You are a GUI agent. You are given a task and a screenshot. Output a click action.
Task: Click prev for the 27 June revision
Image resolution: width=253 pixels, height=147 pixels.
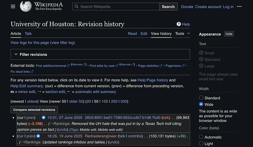tap(30, 117)
